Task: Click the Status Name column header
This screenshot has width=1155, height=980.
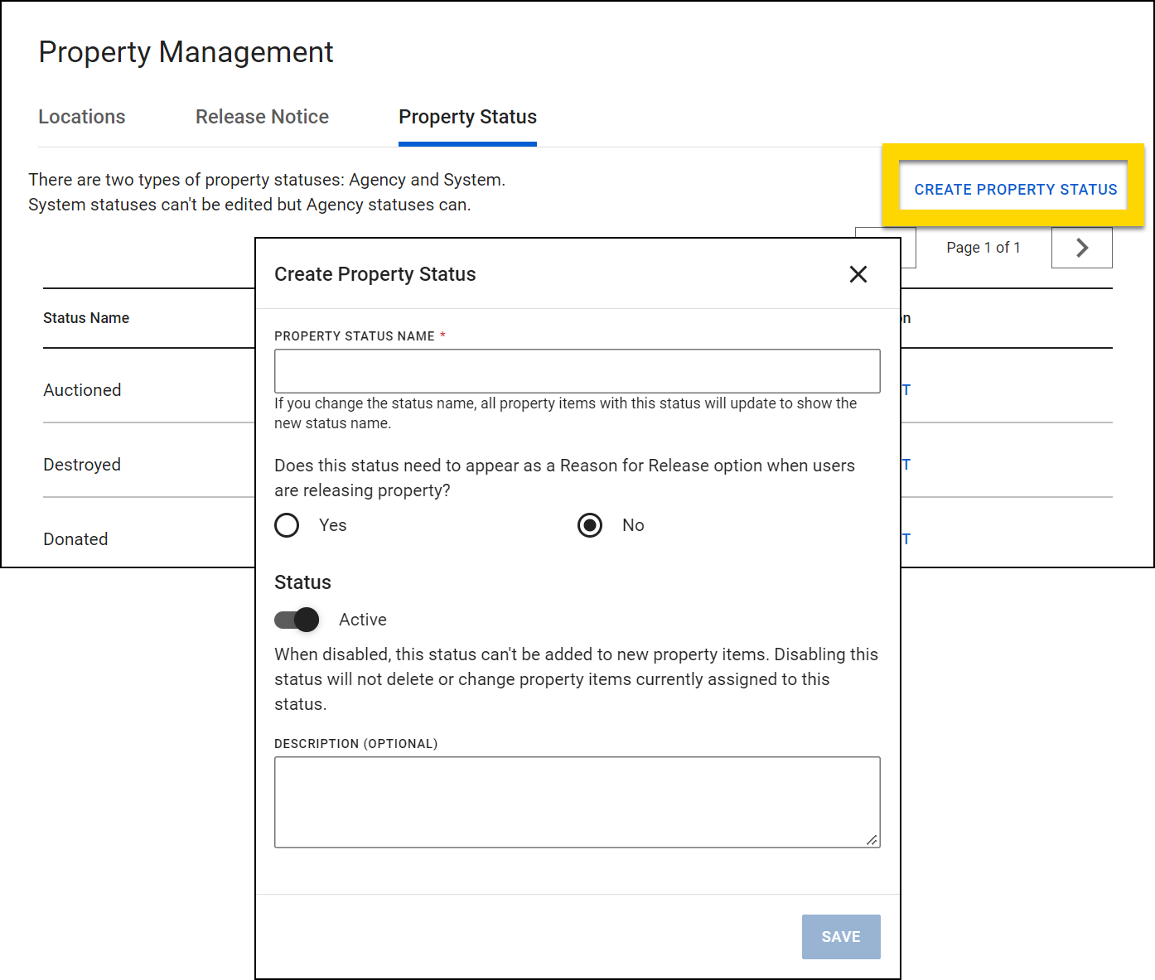Action: 86,318
